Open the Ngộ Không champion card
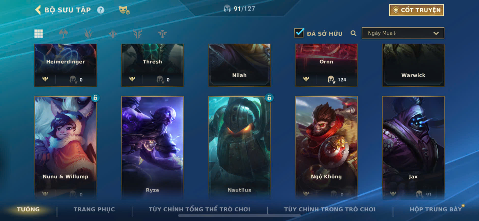This screenshot has width=479, height=221. 326,147
